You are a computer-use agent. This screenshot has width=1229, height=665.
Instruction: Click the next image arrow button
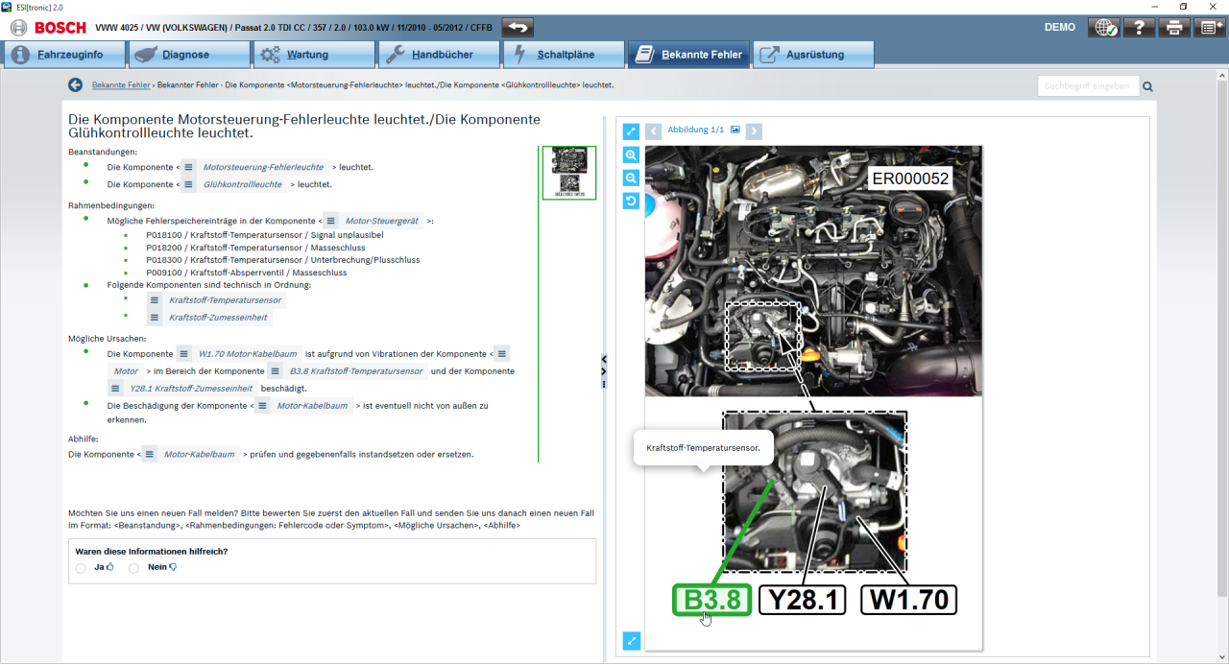coord(755,131)
